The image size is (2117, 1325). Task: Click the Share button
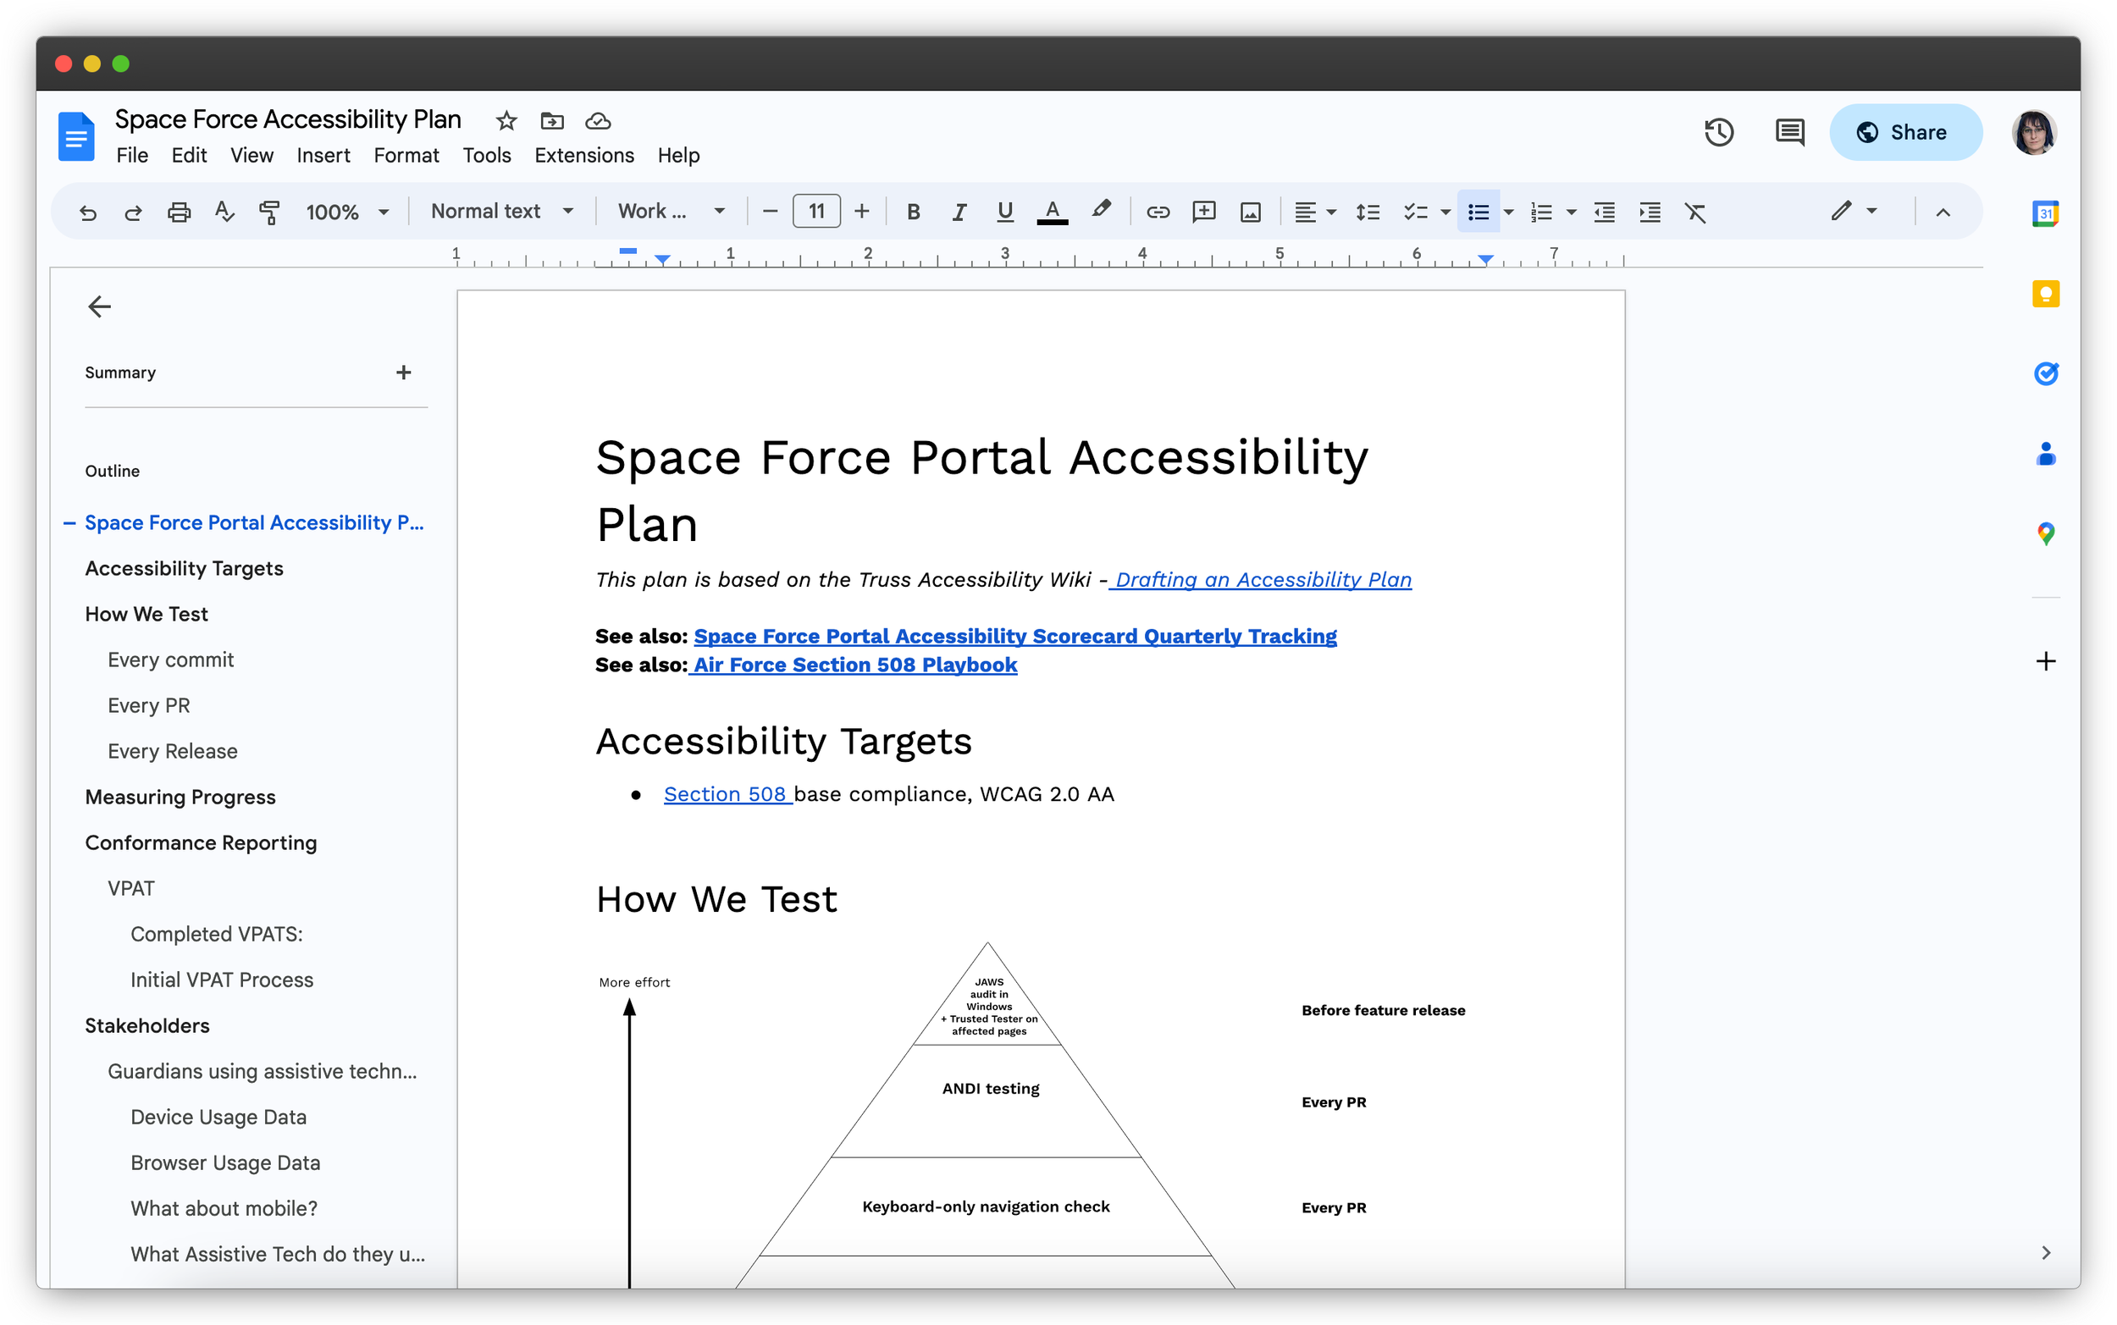(x=1907, y=132)
